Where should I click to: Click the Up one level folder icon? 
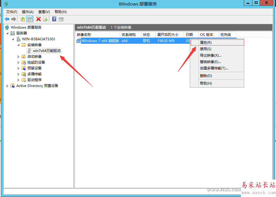[x=23, y=19]
